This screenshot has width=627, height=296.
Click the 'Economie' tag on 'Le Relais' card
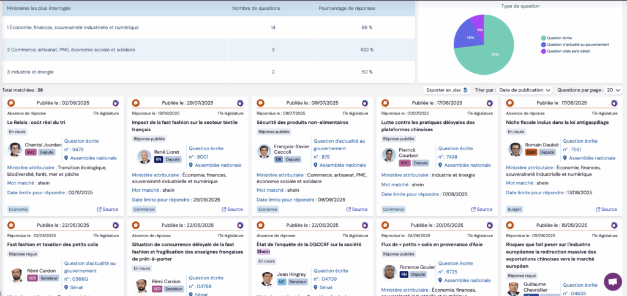click(x=18, y=209)
